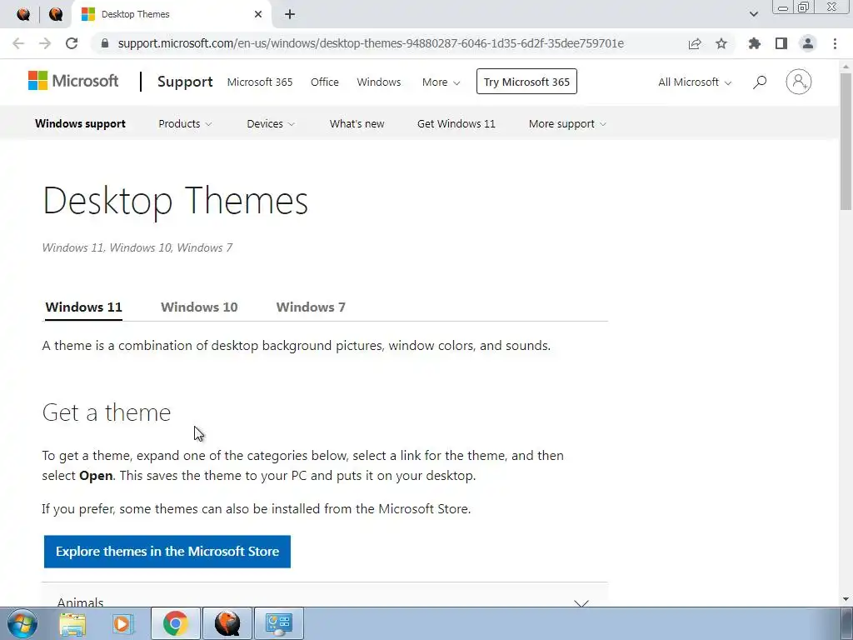Screen dimensions: 853x640
Task: Expand the More dropdown in header
Action: tap(441, 82)
